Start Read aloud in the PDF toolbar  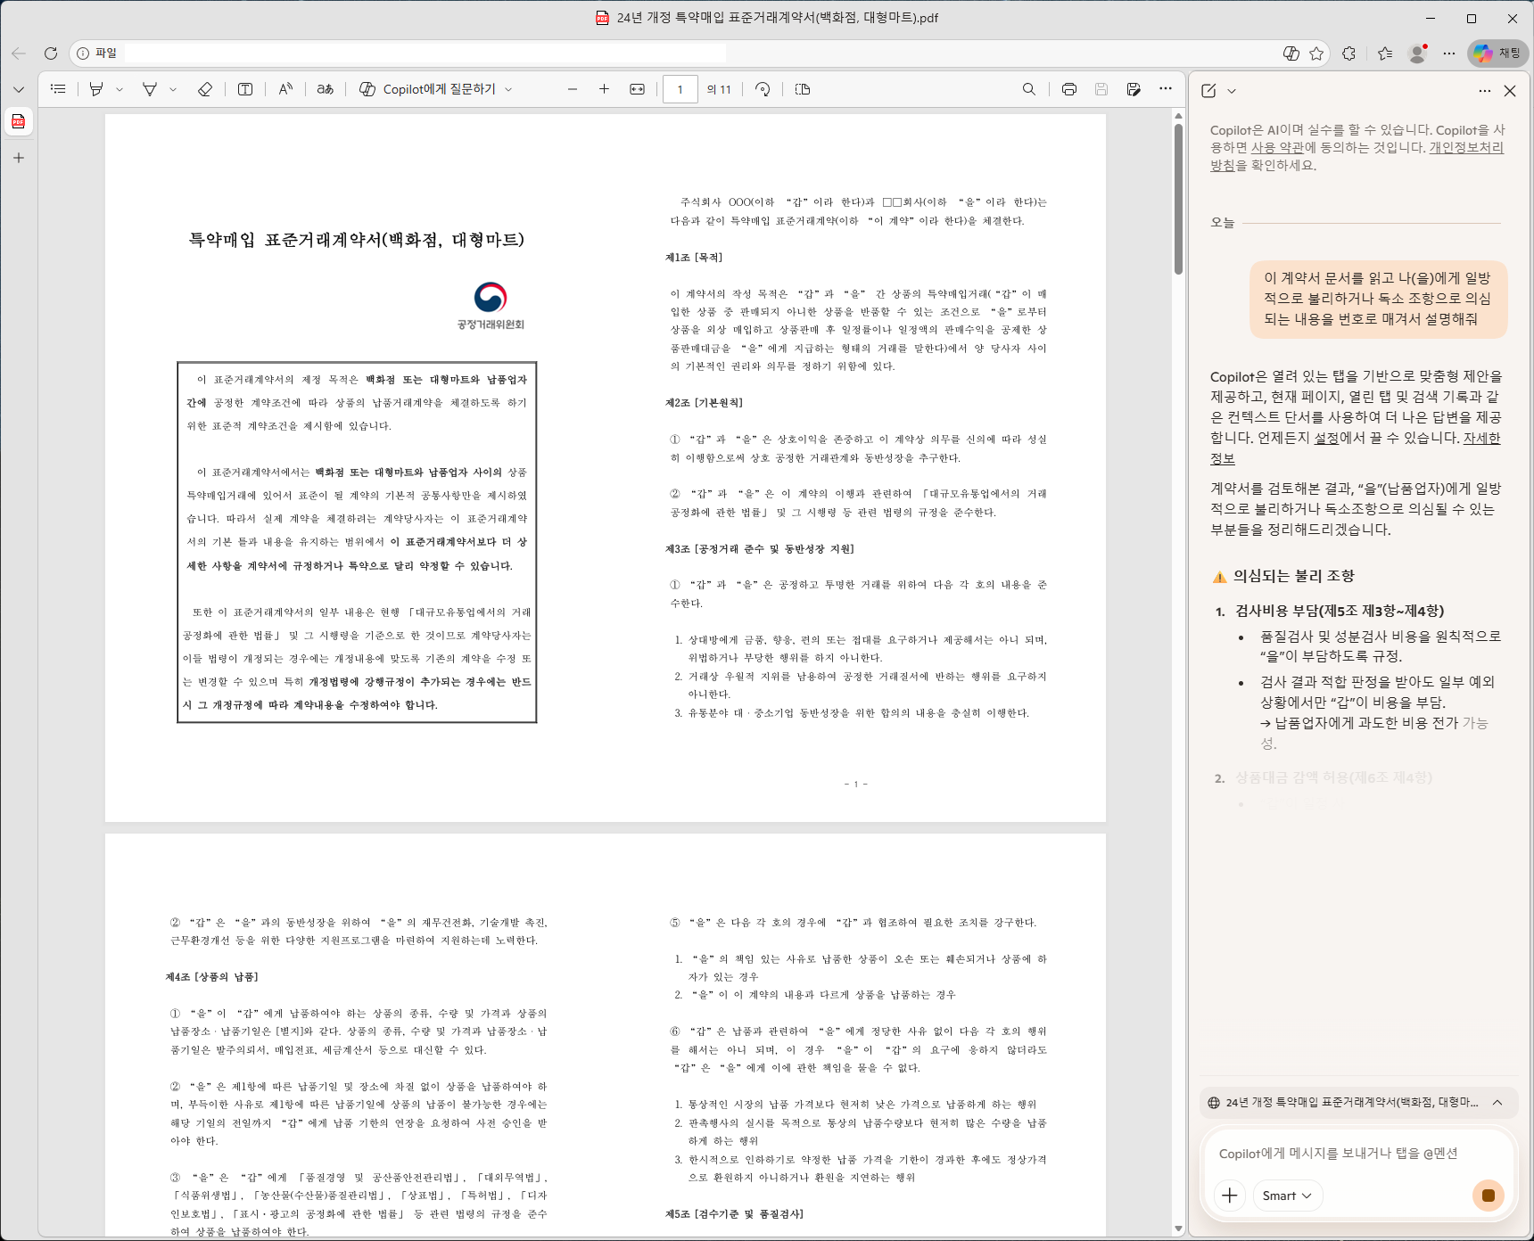pyautogui.click(x=285, y=89)
